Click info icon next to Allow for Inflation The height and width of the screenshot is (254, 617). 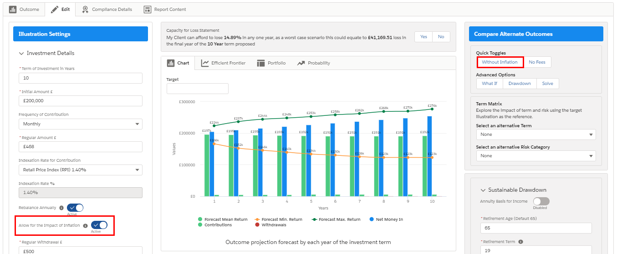[x=85, y=225]
